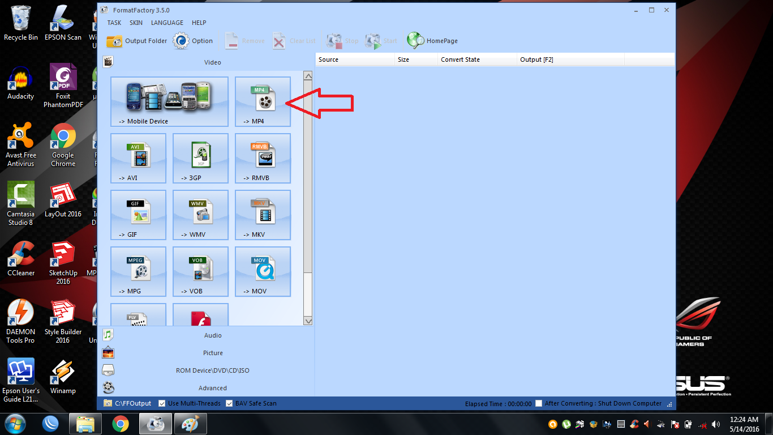Screen dimensions: 773x435
Task: Click scroll down arrow in video list
Action: click(308, 321)
